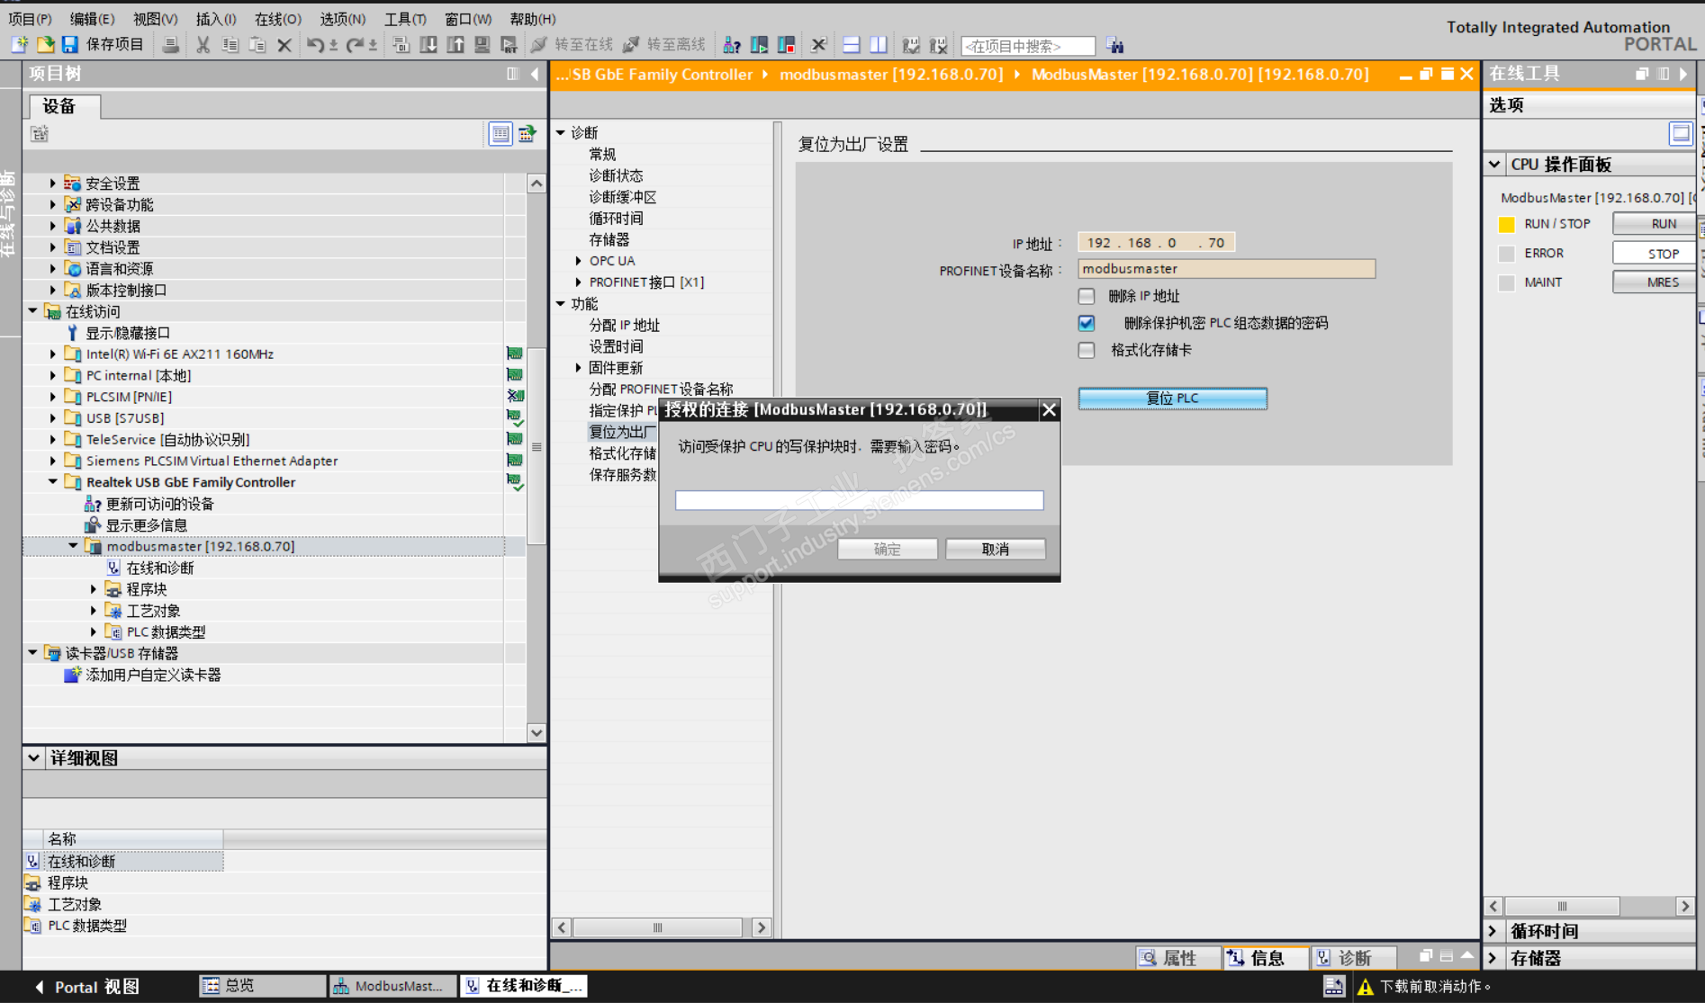Click the search in project binoculars icon
Image resolution: width=1705 pixels, height=1003 pixels.
pyautogui.click(x=1115, y=45)
